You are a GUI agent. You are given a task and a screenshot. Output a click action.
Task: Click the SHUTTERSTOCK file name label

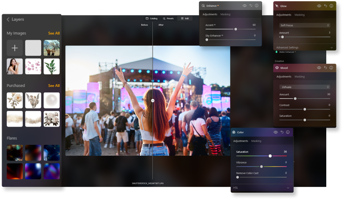[x=148, y=183]
